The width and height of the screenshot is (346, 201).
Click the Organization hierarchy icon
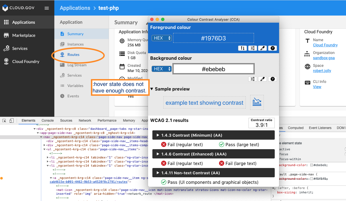pyautogui.click(x=307, y=54)
